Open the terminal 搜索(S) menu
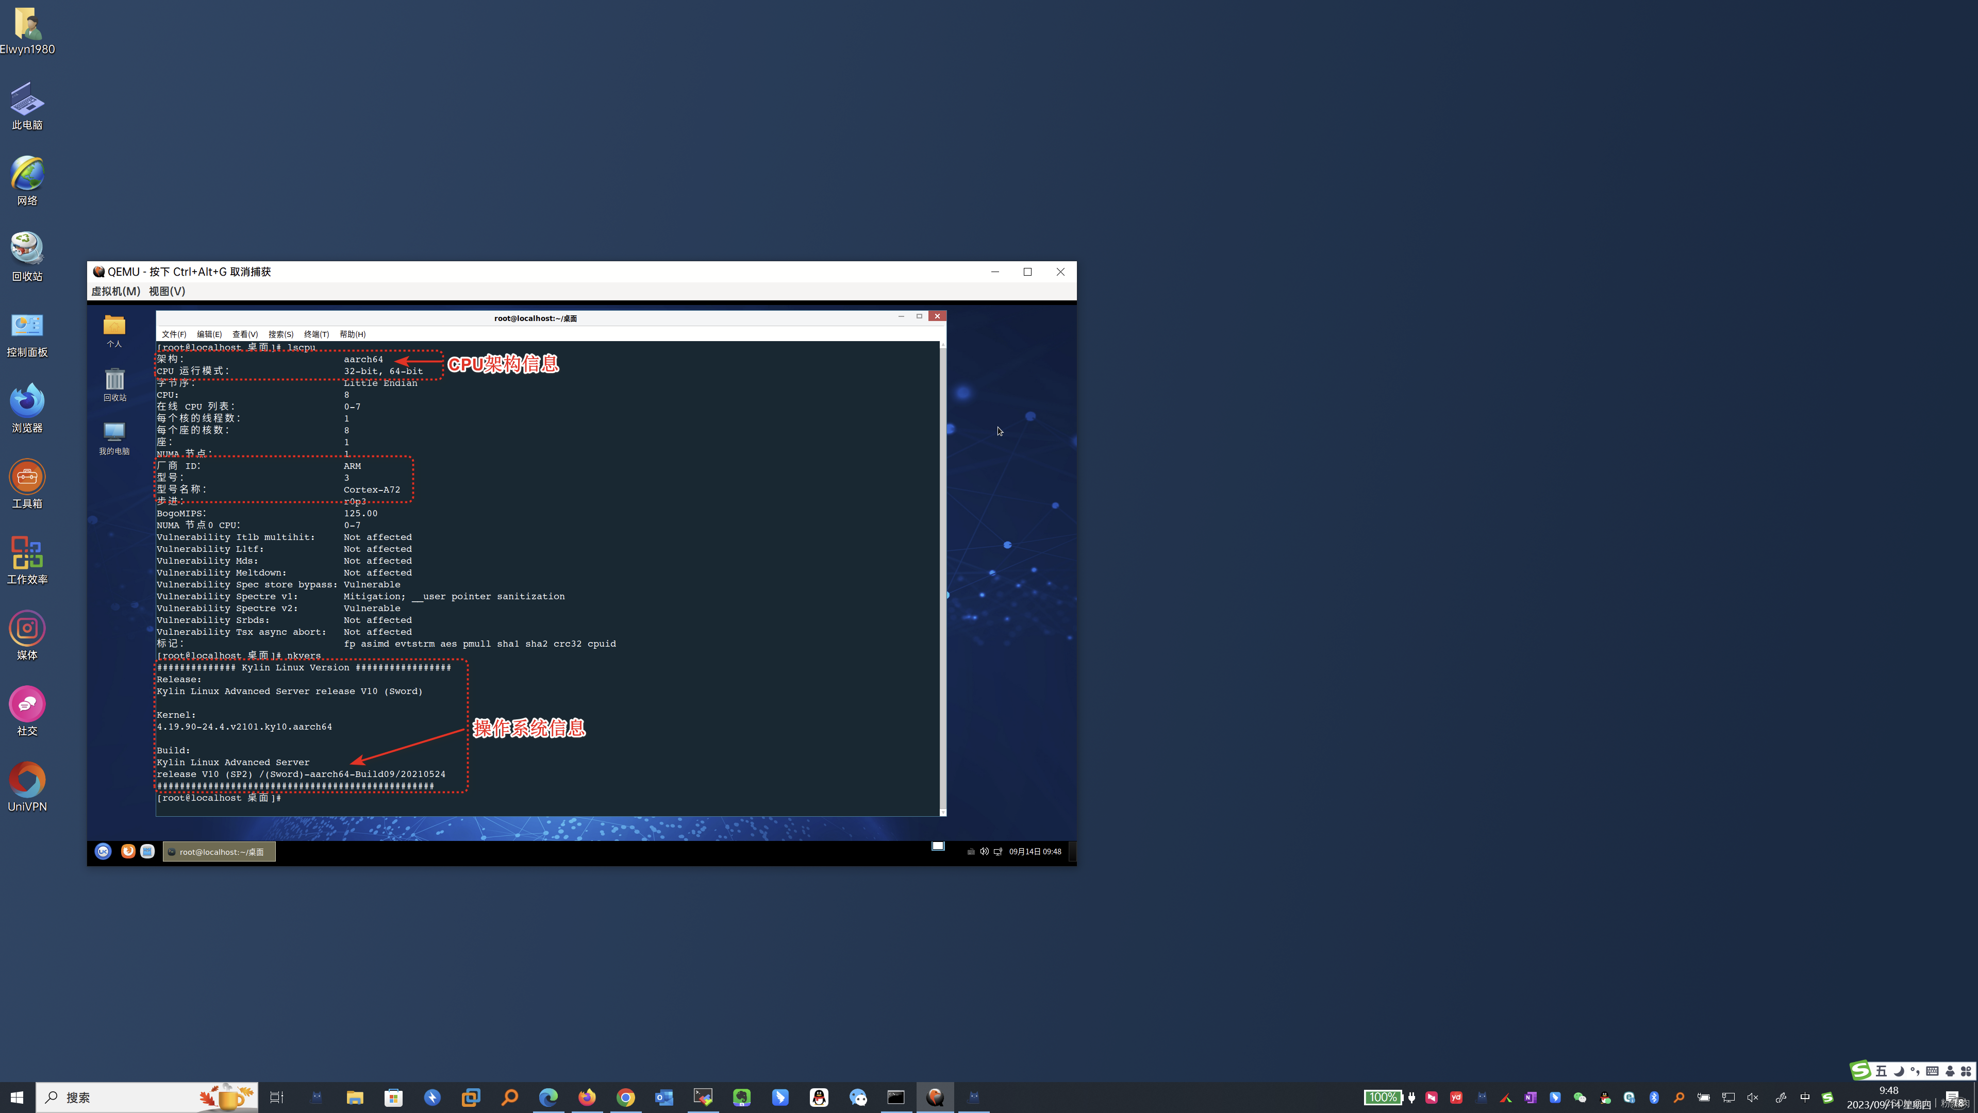The width and height of the screenshot is (1978, 1113). (281, 334)
